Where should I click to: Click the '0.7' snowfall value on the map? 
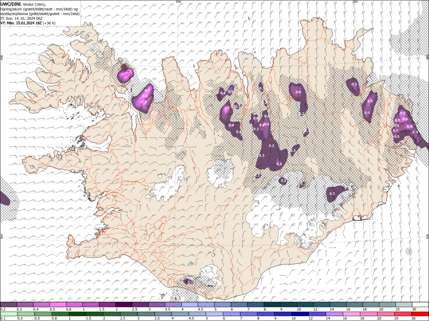click(227, 109)
